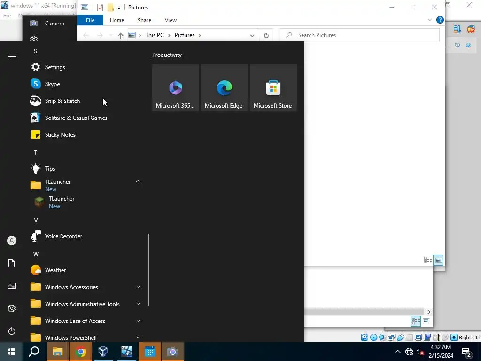Open taskbar Search magnifier
The width and height of the screenshot is (481, 361).
[34, 352]
